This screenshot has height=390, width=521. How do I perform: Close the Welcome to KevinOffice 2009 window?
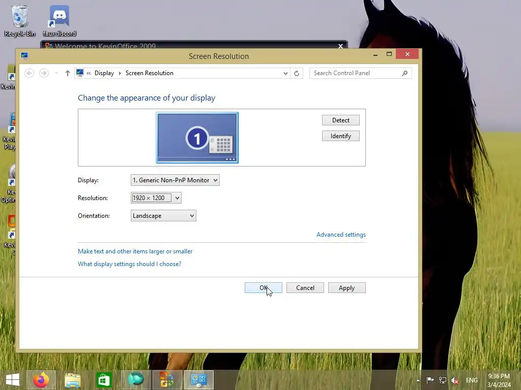340,46
